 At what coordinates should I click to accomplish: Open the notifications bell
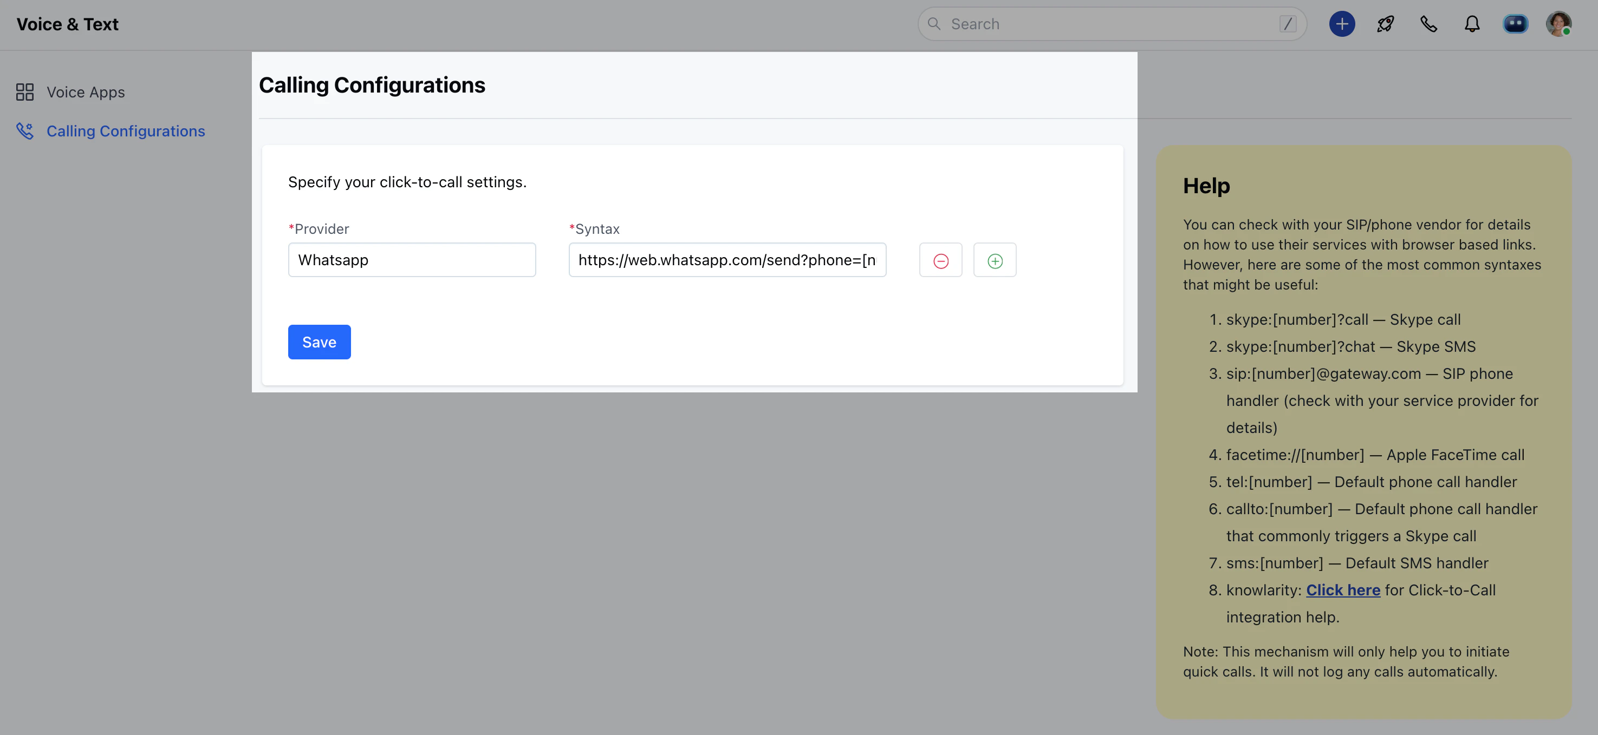tap(1472, 24)
